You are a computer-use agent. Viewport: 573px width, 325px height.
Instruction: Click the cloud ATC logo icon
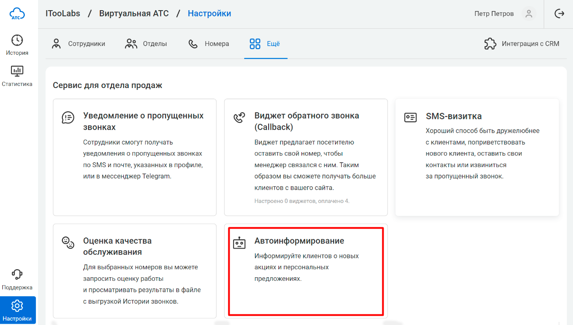[x=17, y=14]
